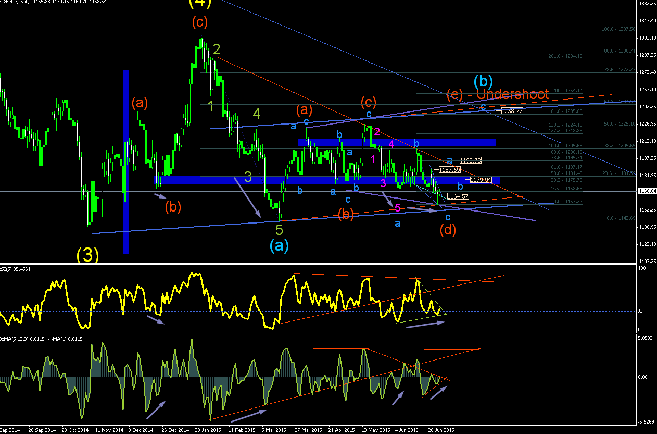Select Fibonacci level '0.0 - 1157.22'
The height and width of the screenshot is (434, 657).
pos(567,201)
